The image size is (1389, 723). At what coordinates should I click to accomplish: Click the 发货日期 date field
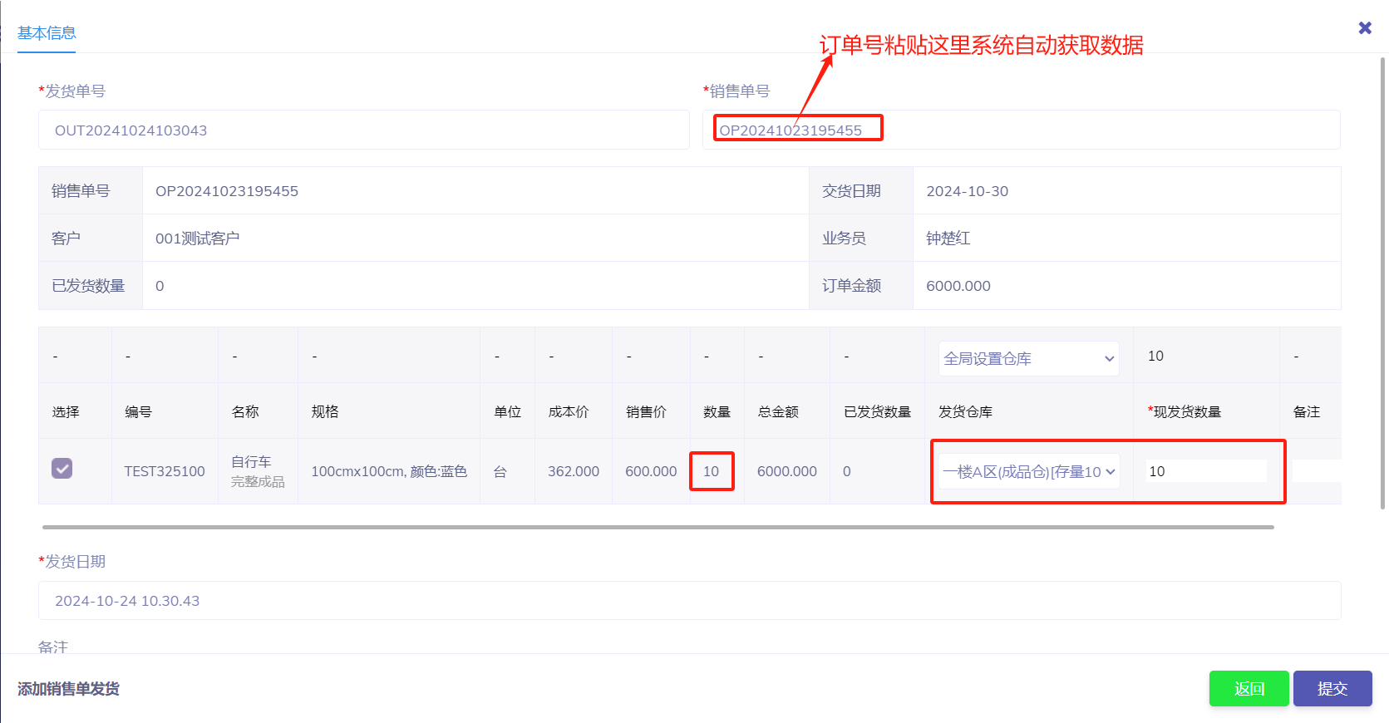point(688,601)
